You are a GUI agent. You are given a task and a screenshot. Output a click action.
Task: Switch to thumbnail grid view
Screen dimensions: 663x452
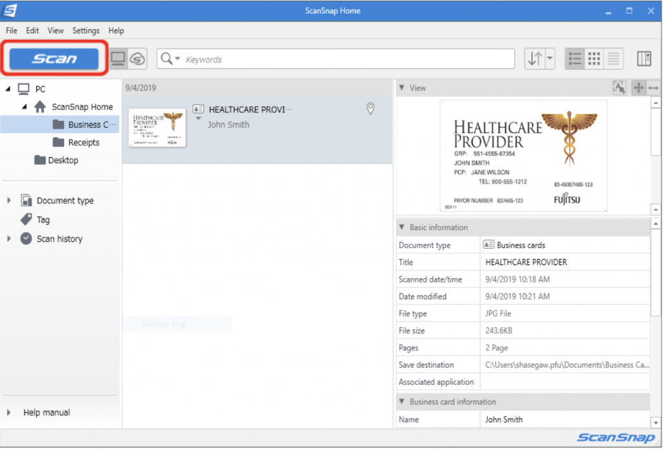[594, 59]
